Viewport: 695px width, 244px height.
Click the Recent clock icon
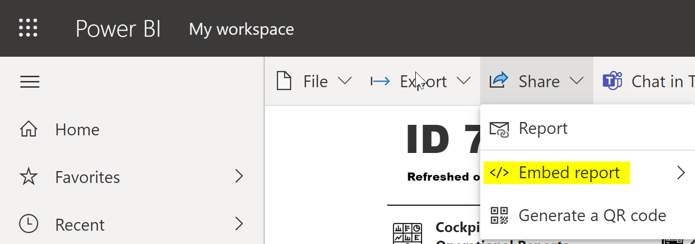click(x=29, y=224)
